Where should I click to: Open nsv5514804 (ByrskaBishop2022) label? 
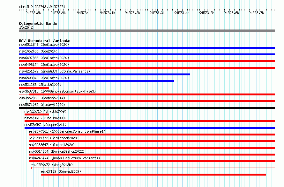[57, 151]
